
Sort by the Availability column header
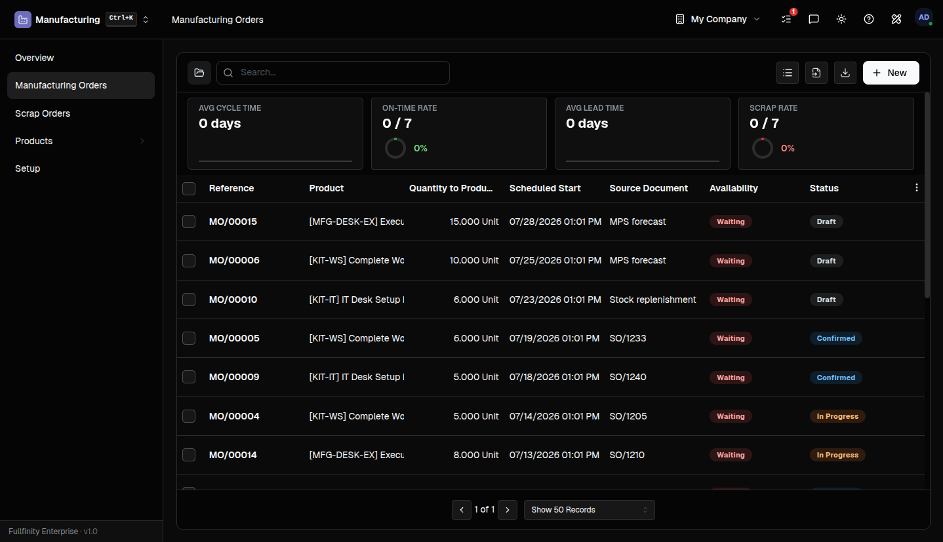(734, 188)
